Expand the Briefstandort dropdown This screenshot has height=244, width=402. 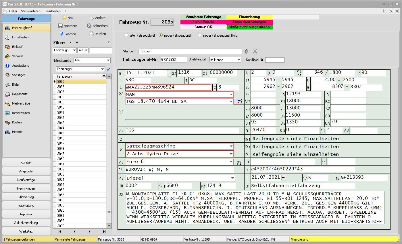239,60
